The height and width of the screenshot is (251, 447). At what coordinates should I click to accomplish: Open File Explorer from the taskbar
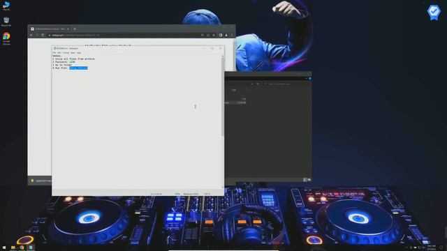(13, 248)
